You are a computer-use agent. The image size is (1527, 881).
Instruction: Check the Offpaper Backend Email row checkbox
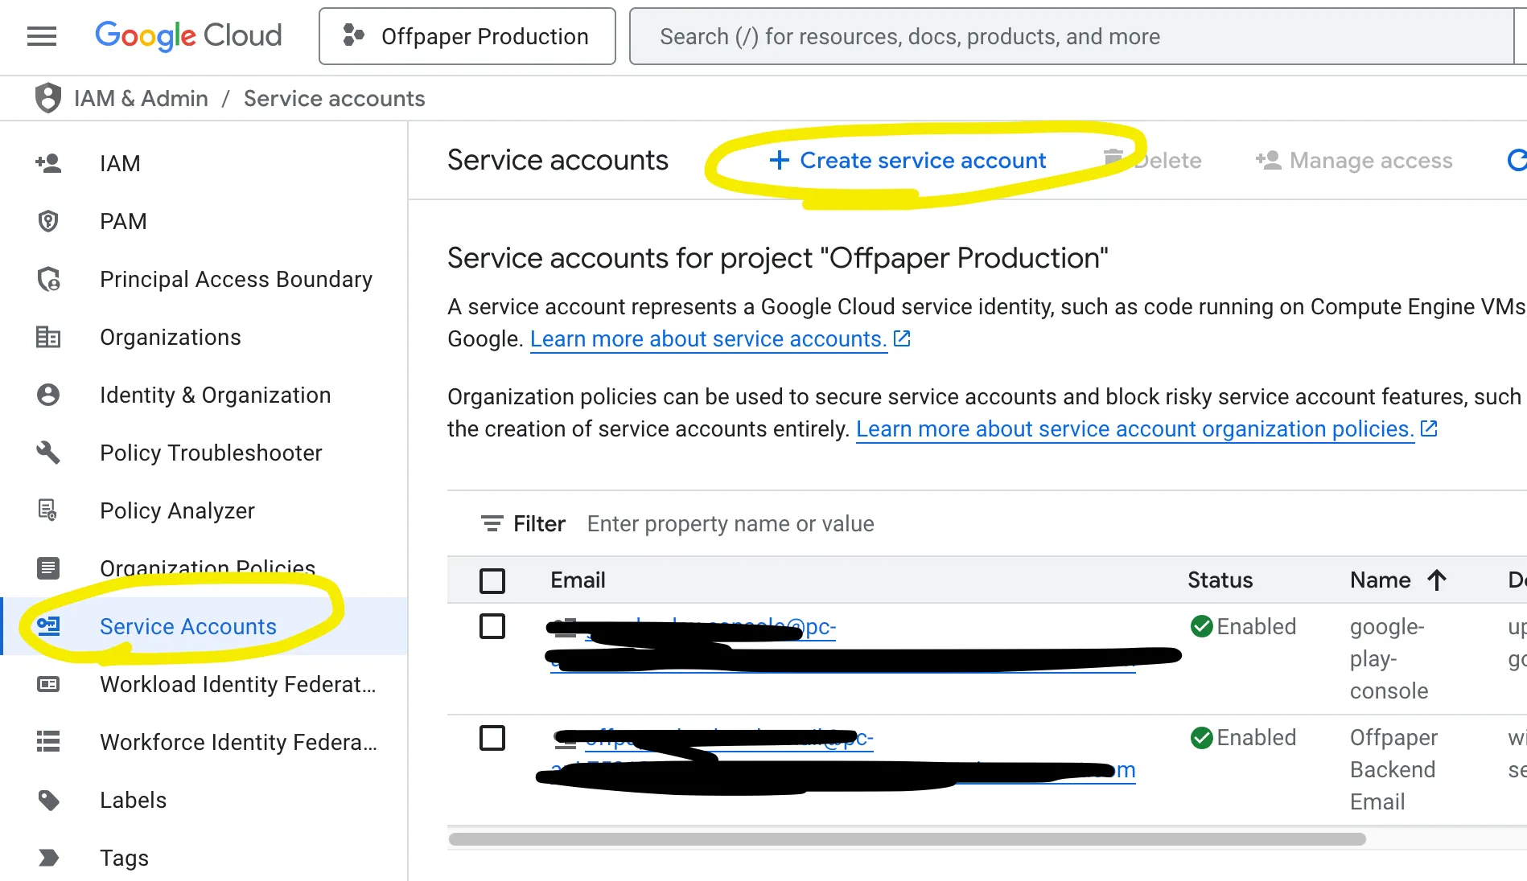click(x=492, y=737)
